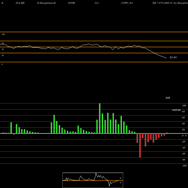Screen dimensions: 188x188
Task: Click the 'SI MunafaSutraR' header text
Action: point(46,3)
